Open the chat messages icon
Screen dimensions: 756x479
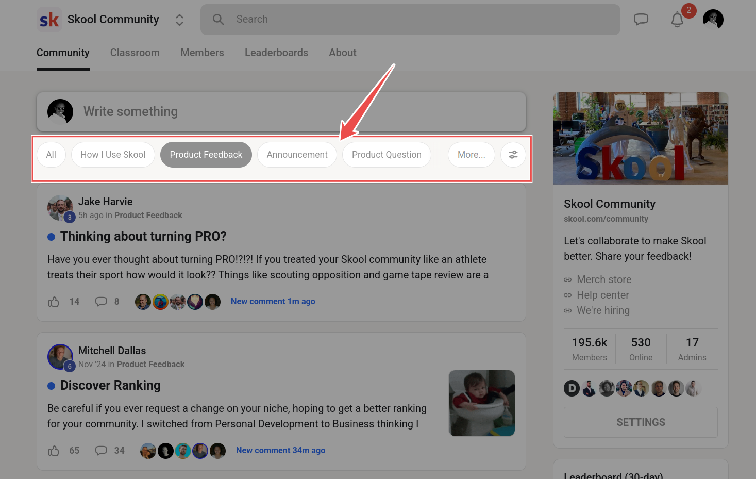[x=641, y=20]
